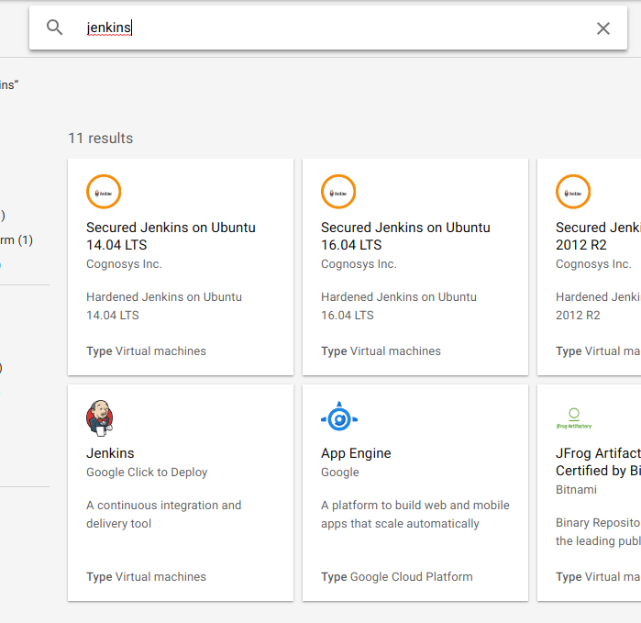Click the Ubuntu 16.04 LTS Cognosys logo

click(338, 192)
